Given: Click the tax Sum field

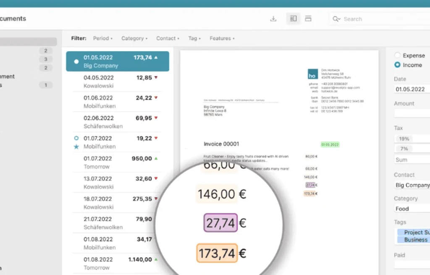Looking at the screenshot, I should pos(412,160).
